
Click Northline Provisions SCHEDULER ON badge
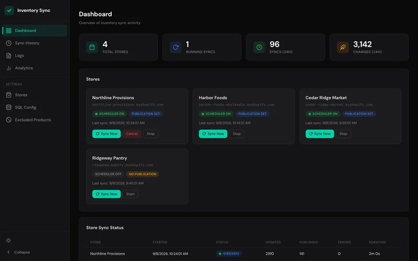tap(110, 114)
